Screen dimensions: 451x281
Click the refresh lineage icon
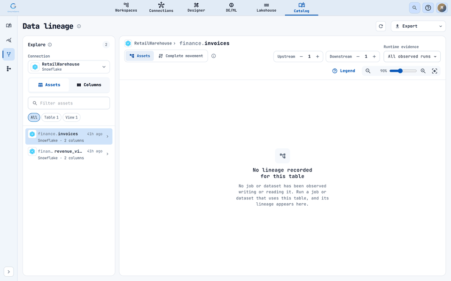(x=381, y=26)
